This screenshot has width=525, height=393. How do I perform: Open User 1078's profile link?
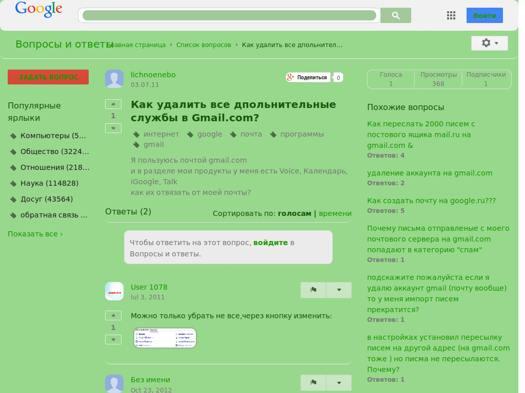pos(149,287)
